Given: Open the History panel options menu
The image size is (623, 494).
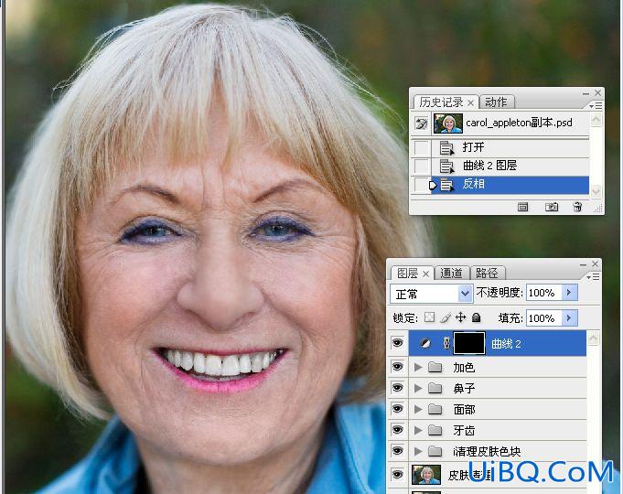Looking at the screenshot, I should (596, 106).
